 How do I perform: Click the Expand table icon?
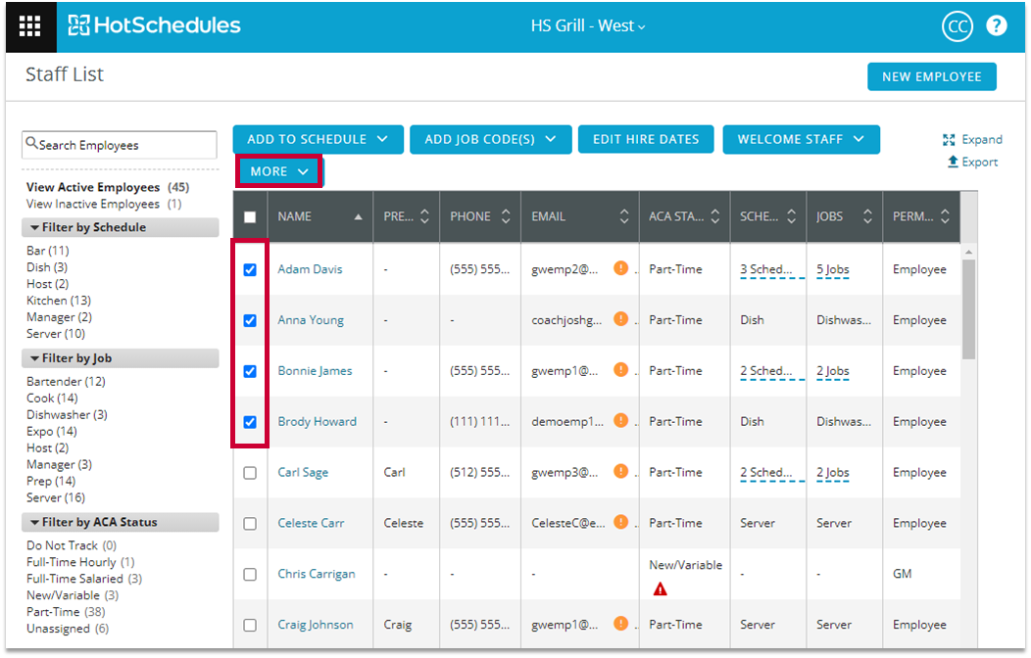949,140
